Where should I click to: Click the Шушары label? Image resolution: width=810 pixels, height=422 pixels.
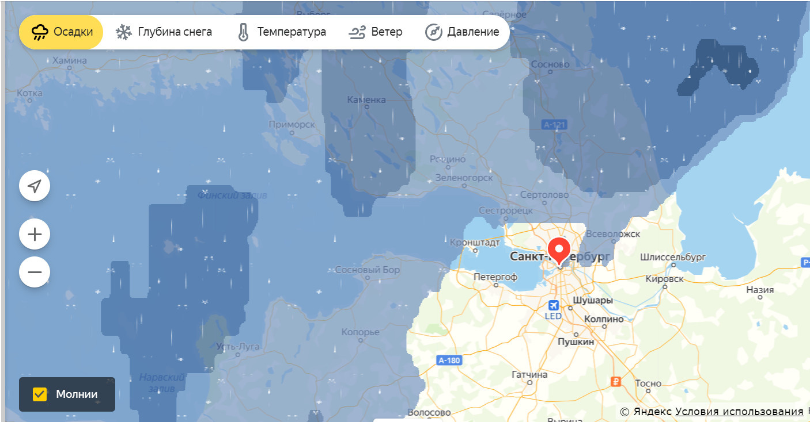[x=593, y=301]
